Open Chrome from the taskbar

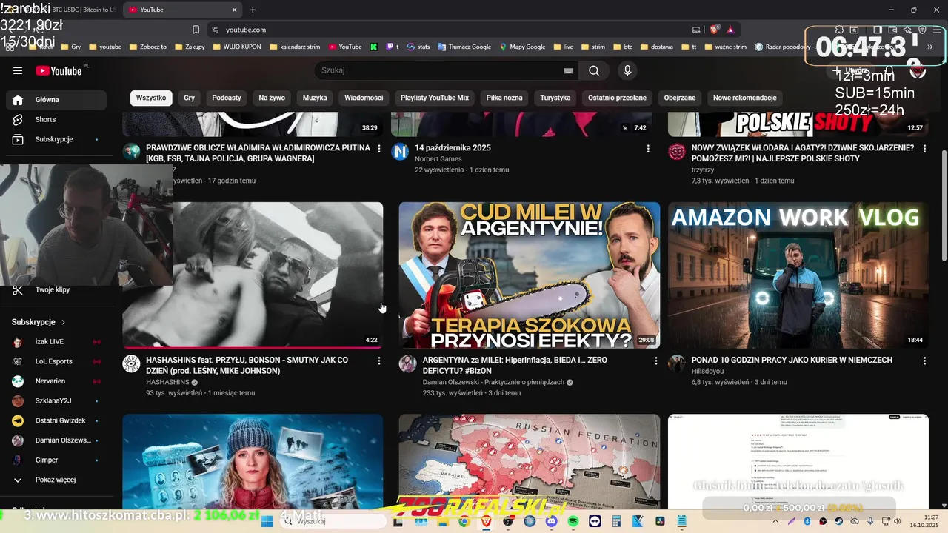[464, 522]
